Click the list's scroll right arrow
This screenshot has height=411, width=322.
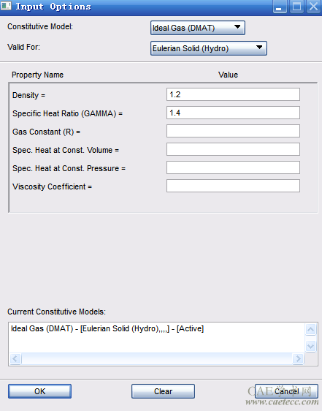tap(298, 358)
